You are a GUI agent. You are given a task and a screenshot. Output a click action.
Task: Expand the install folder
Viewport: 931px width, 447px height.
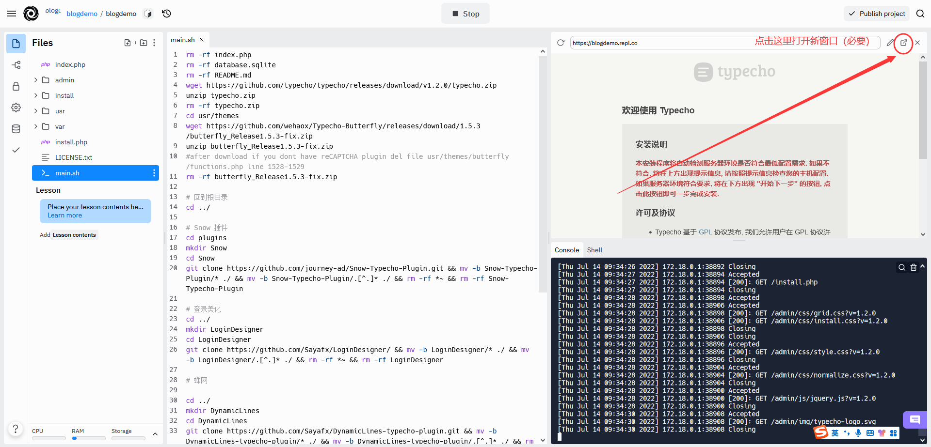[35, 95]
